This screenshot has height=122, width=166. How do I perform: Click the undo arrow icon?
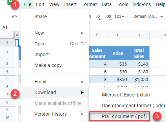(x=15, y=16)
